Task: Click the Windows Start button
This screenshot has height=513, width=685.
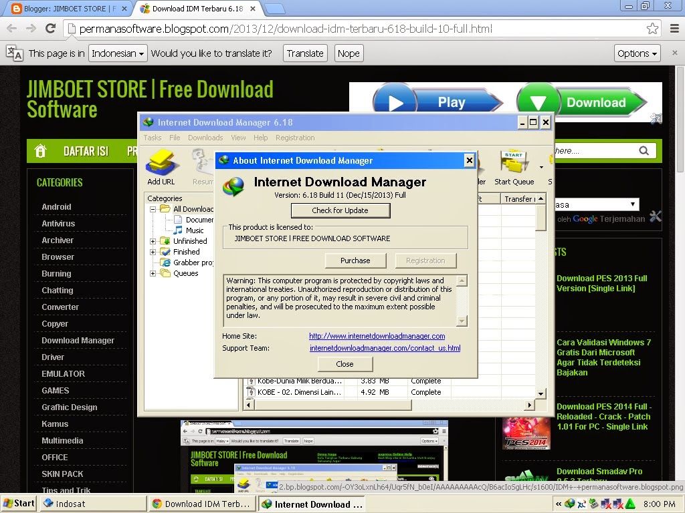Action: coord(19,504)
